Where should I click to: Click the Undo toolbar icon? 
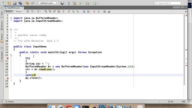tap(27, 3)
